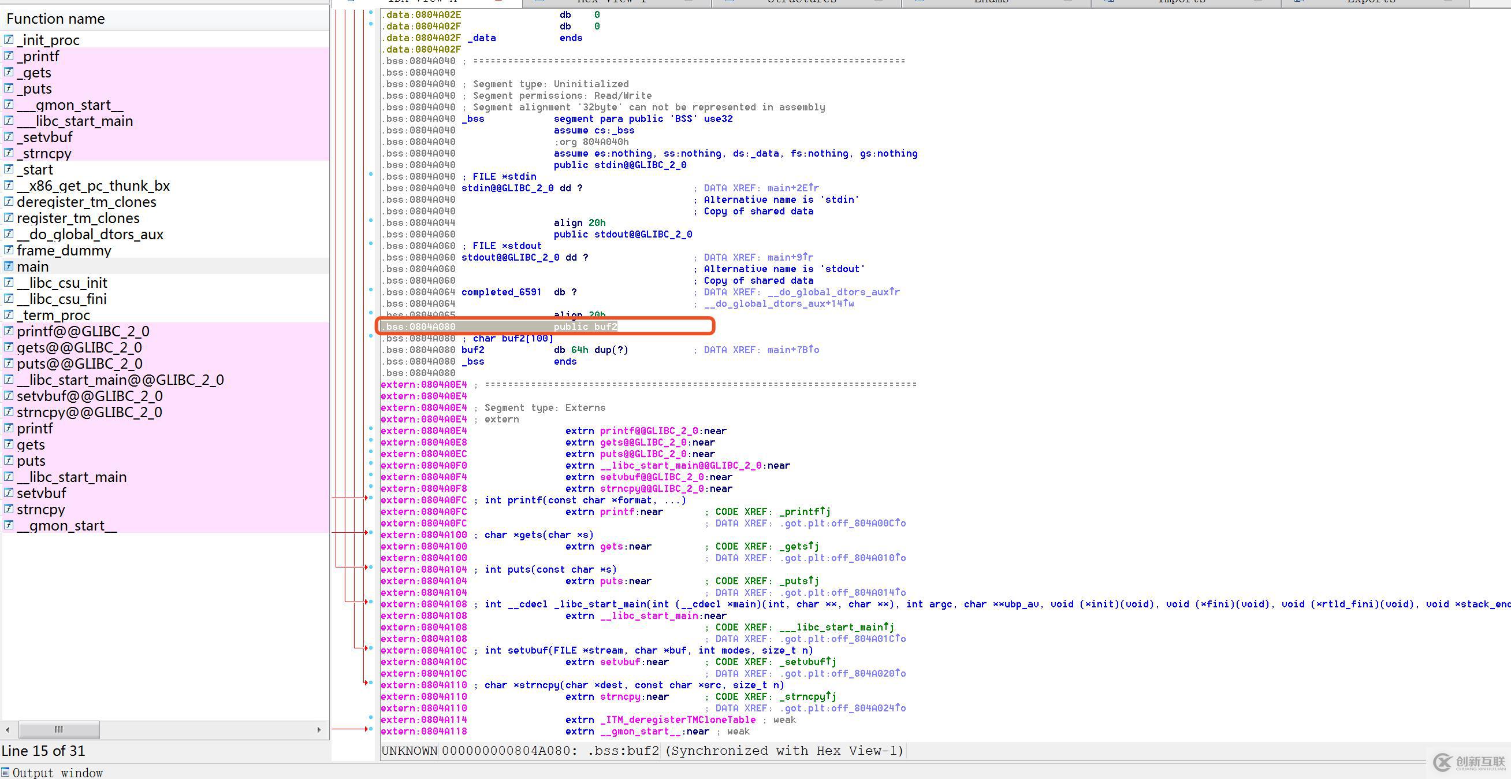Click the icon beside puts@@GLIBC_2_0 in functions list
Screen dimensions: 1511x779
click(x=9, y=363)
